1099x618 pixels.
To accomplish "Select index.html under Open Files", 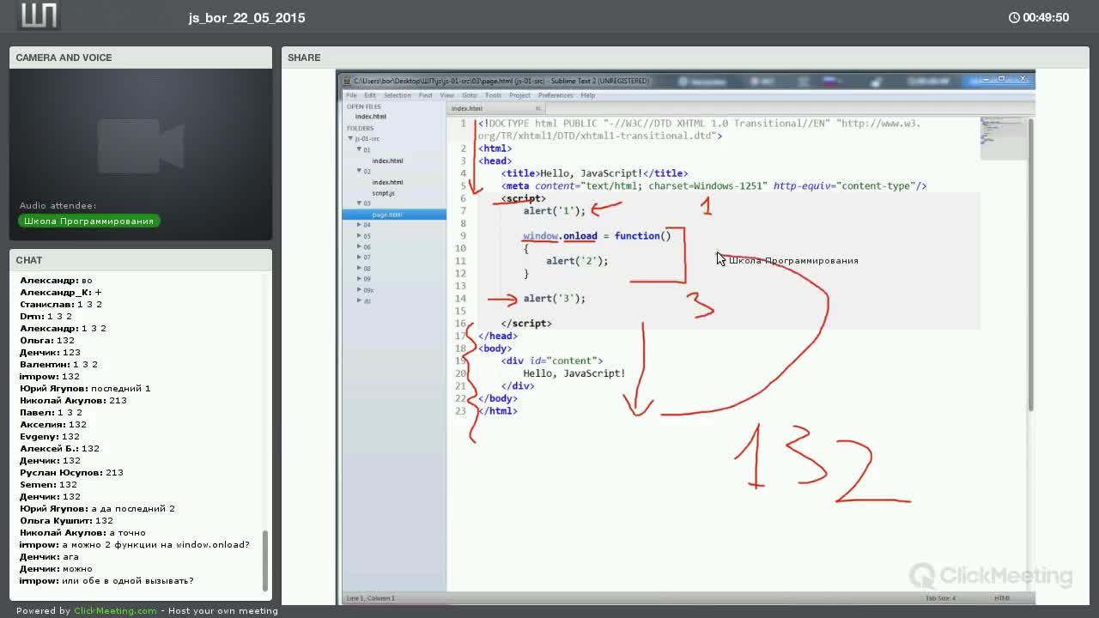I will 371,117.
